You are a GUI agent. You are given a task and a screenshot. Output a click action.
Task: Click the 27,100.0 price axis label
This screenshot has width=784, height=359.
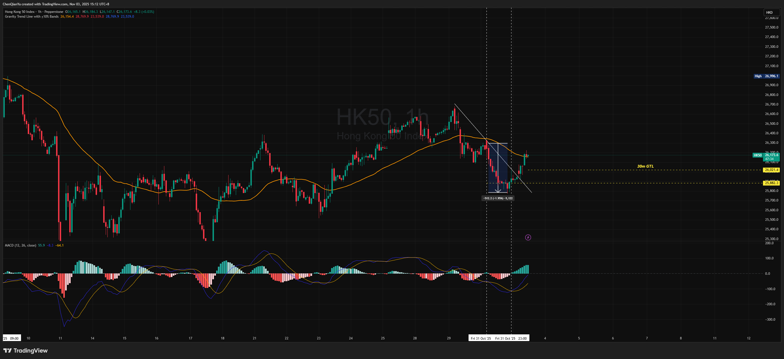tap(771, 66)
